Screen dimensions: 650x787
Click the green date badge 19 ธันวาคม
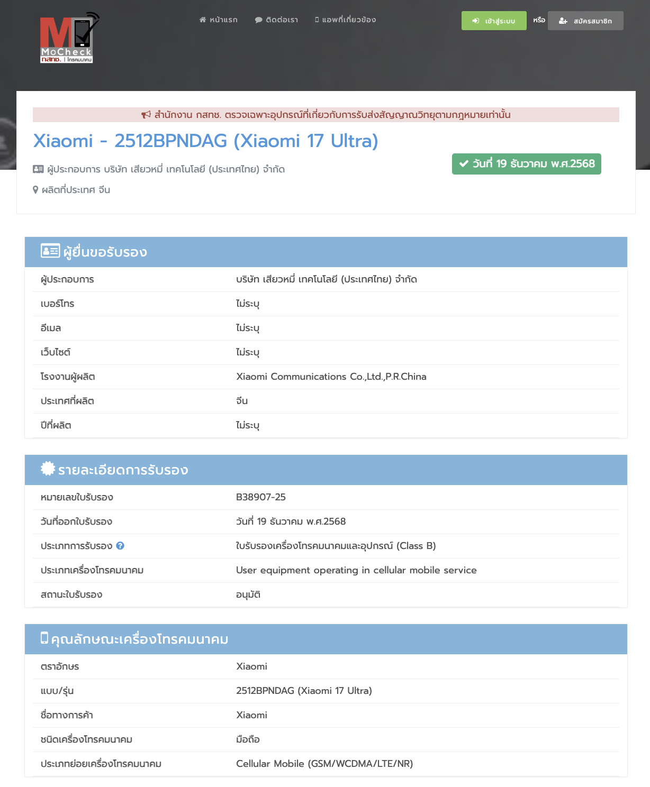[526, 164]
